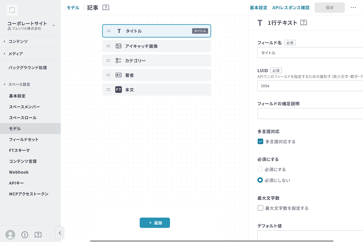Click the drag handle of カテゴリー field
Image resolution: width=363 pixels, height=242 pixels.
(x=108, y=60)
